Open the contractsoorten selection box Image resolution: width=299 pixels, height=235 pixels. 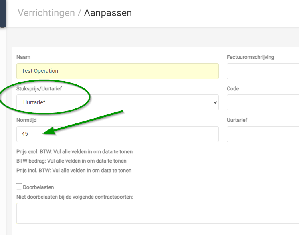158,213
